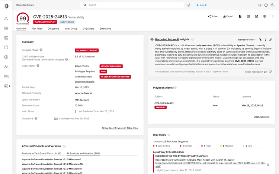Open the briefcase icon in left sidebar

click(x=6, y=76)
